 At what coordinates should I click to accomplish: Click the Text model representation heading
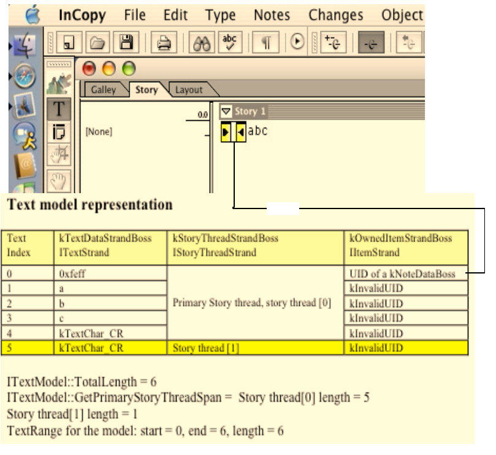(90, 205)
